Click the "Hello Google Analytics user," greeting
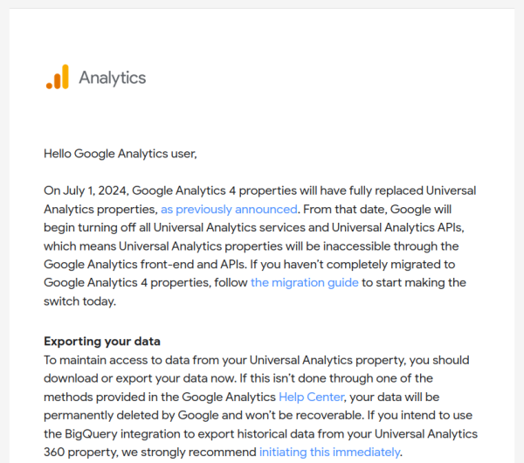524x463 pixels. tap(121, 154)
